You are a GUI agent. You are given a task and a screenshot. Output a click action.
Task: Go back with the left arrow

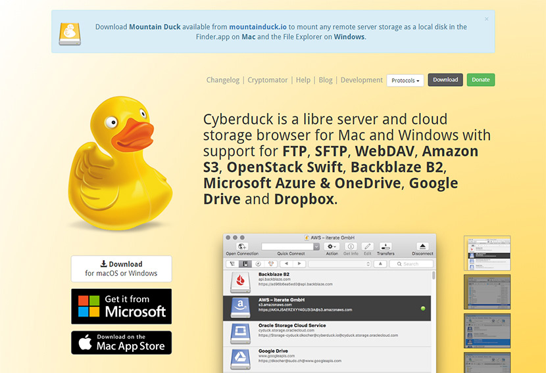286,264
